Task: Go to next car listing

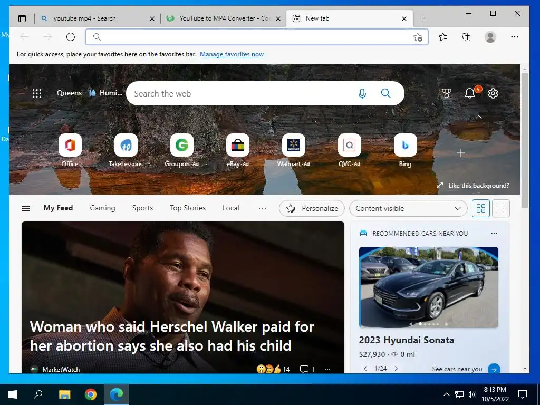Action: pos(396,369)
